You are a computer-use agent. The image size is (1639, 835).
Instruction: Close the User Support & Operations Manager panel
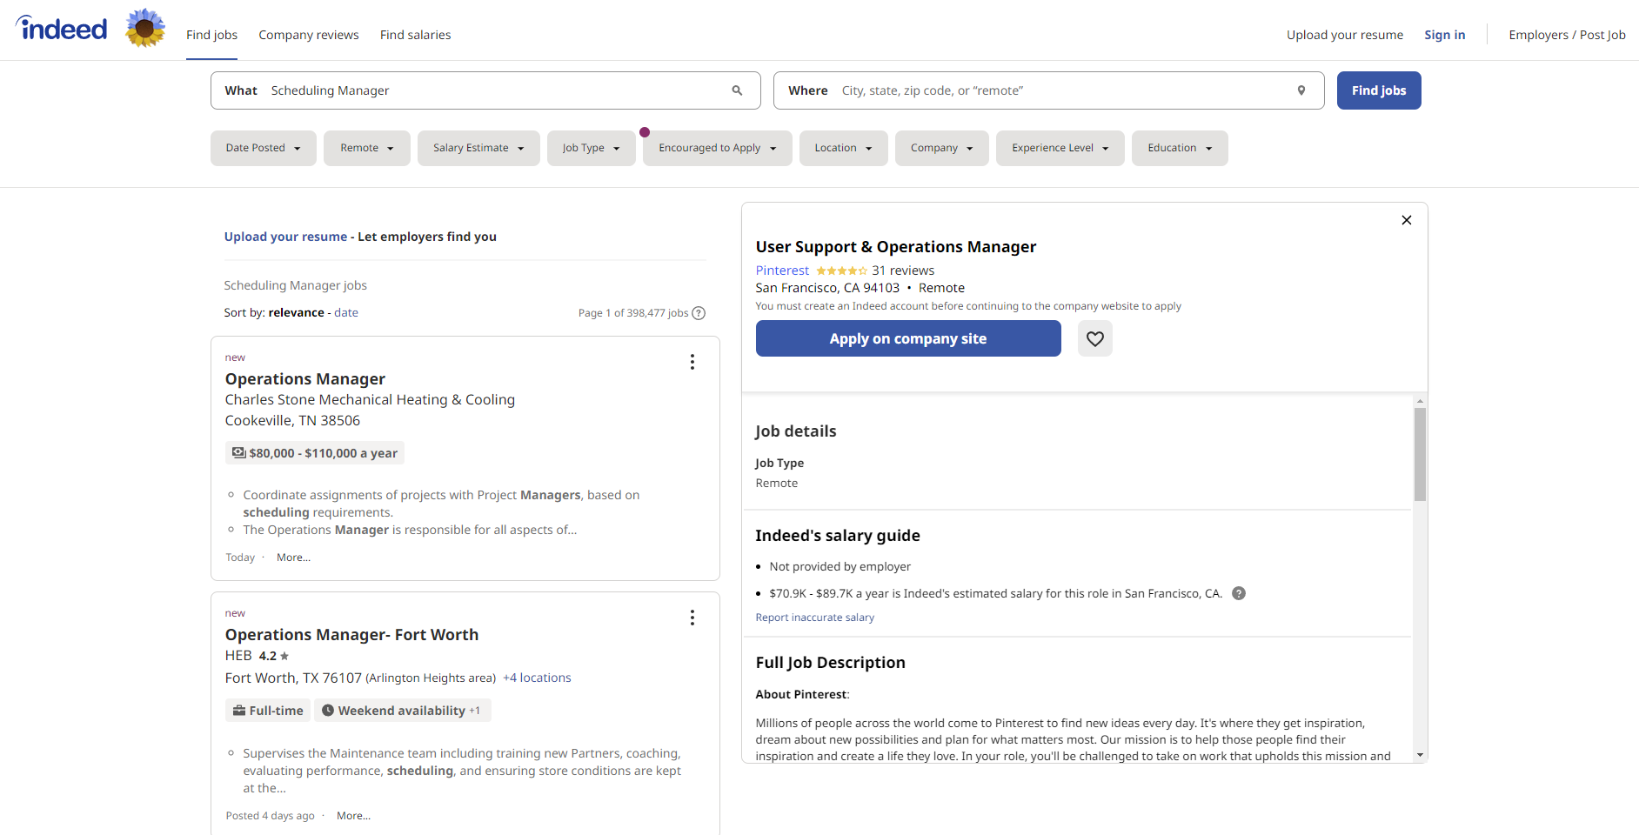[x=1406, y=220]
